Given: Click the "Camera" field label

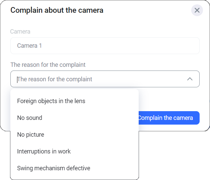Looking at the screenshot, I should pos(20,32).
